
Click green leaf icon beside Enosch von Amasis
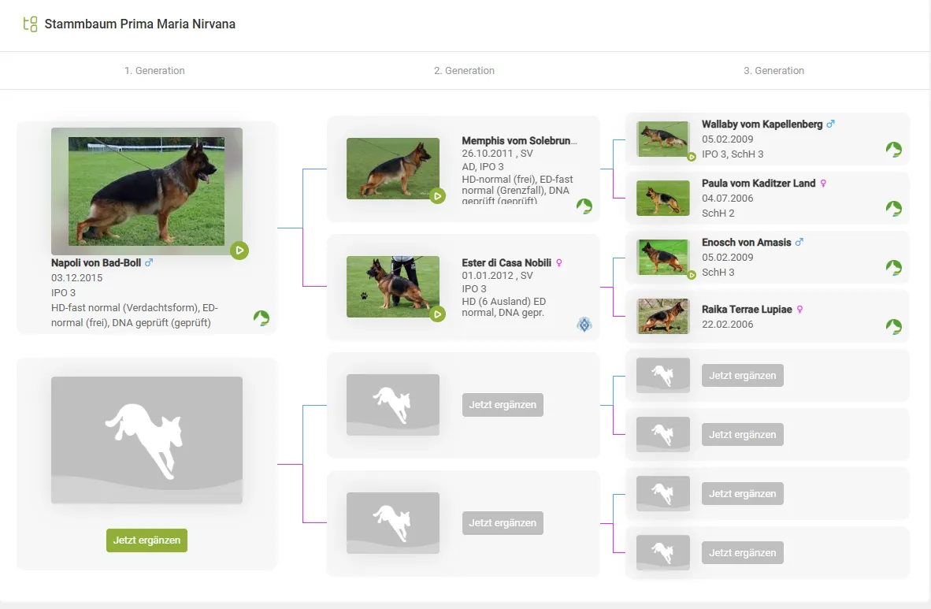tap(893, 268)
